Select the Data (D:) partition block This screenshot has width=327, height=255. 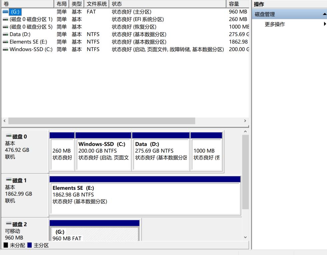(x=160, y=152)
